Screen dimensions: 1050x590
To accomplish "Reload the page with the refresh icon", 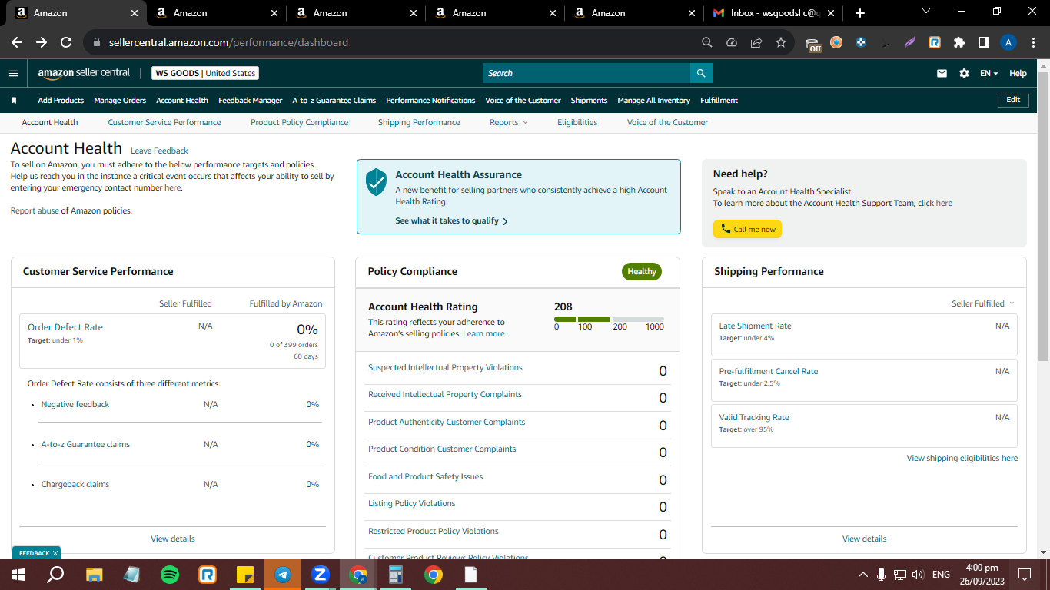I will tap(66, 42).
